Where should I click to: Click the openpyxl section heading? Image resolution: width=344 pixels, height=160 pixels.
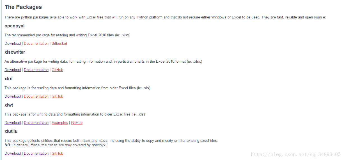pyautogui.click(x=15, y=26)
